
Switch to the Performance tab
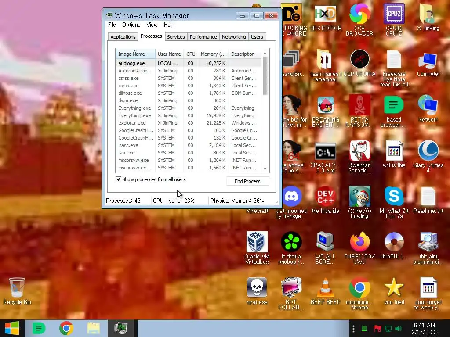tap(203, 37)
